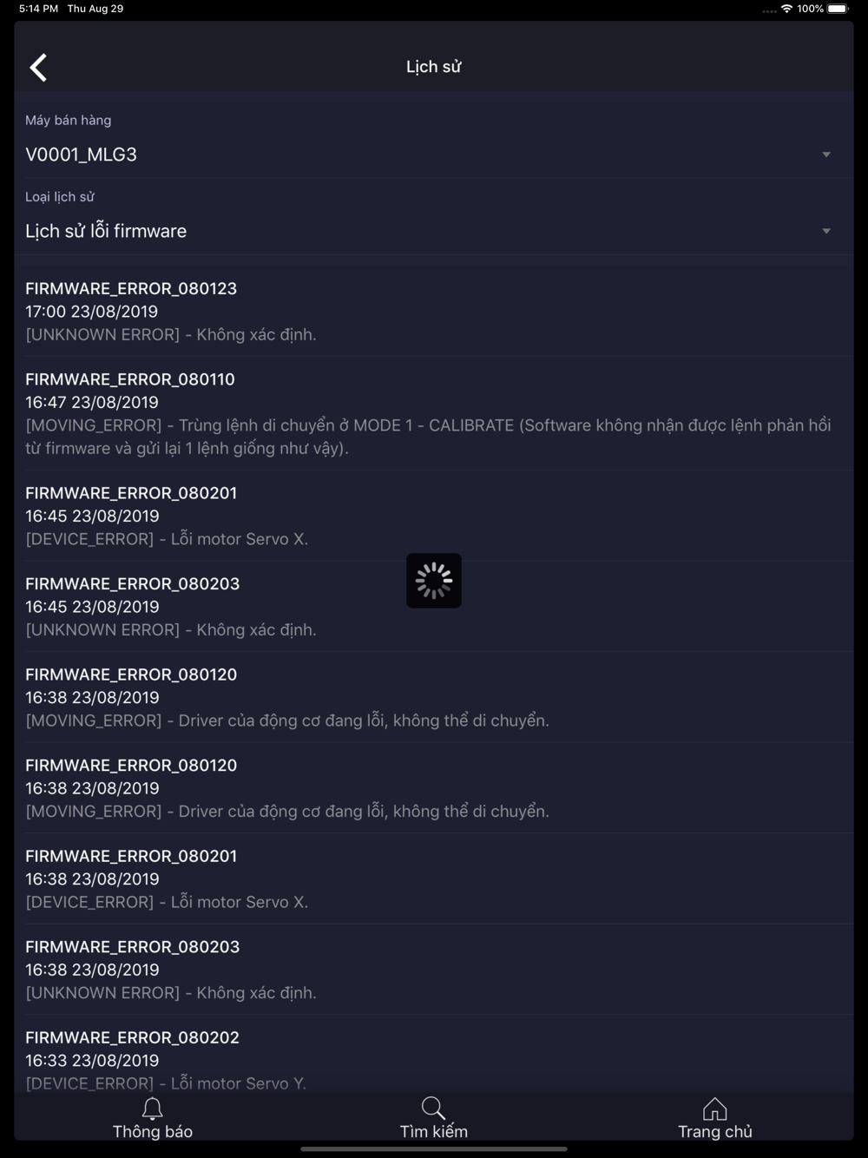Switch to the Thông báo tab
The image size is (868, 1158).
coord(153,1117)
